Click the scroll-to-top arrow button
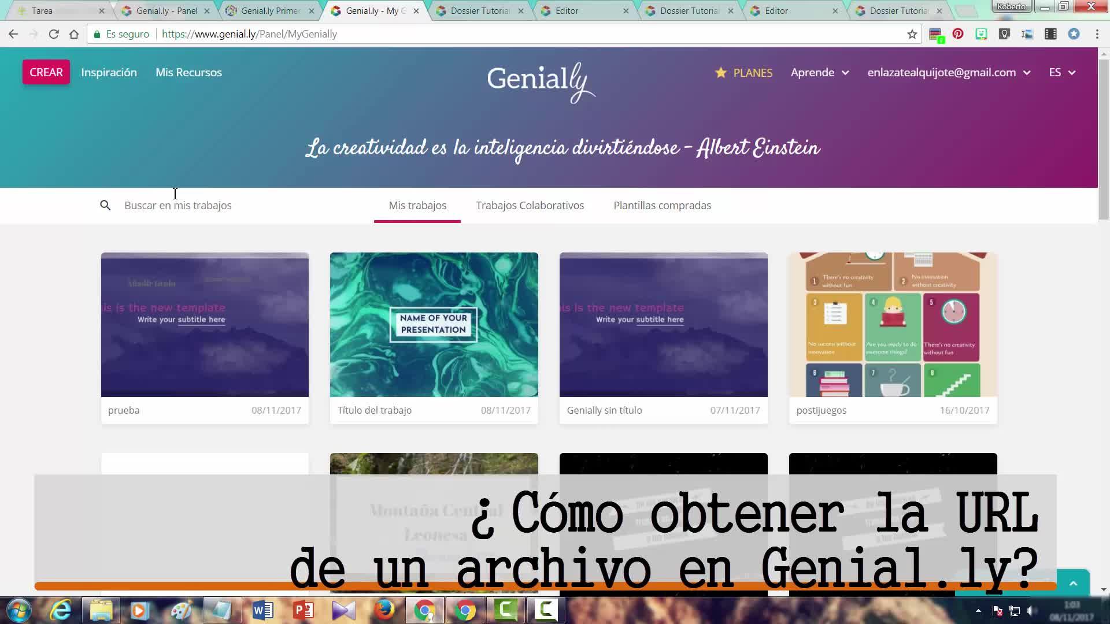Screen dimensions: 1110x624 coord(1073,584)
